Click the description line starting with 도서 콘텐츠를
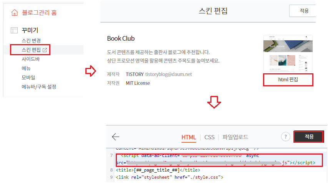Image resolution: width=328 pixels, height=183 pixels. [158, 52]
